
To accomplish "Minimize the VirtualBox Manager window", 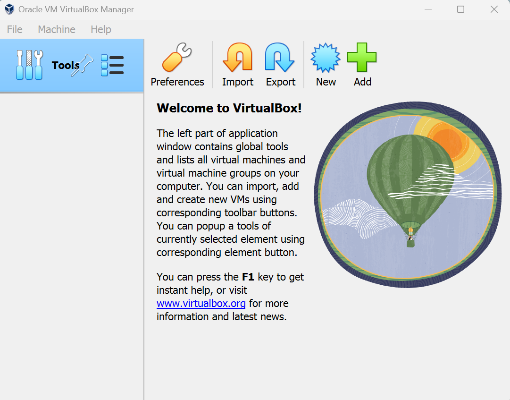I will click(x=428, y=9).
